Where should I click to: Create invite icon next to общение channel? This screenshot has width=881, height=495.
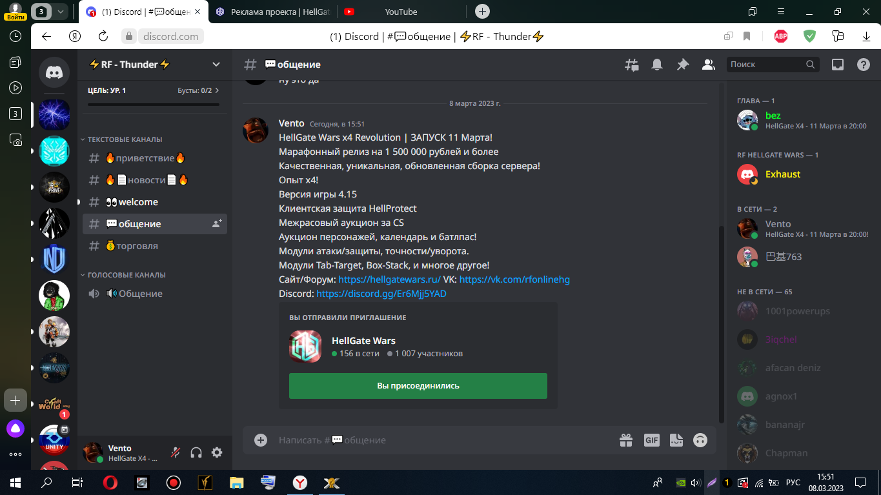pos(217,224)
